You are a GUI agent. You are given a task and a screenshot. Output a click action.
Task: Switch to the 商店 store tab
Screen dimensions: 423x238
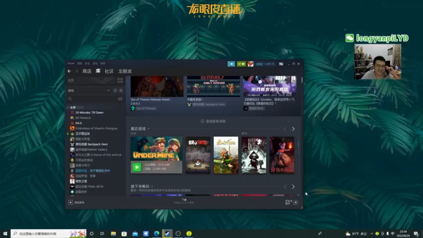87,71
